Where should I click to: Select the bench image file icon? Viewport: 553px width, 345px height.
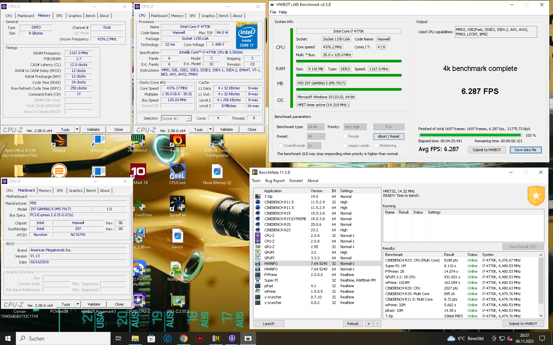pyautogui.click(x=177, y=236)
